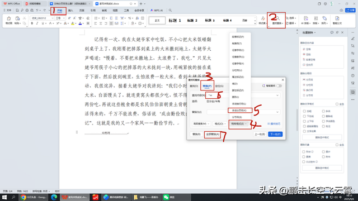Image resolution: width=358 pixels, height=201 pixels.
Task: Click the pen icon in right sidebar
Action: [353, 39]
